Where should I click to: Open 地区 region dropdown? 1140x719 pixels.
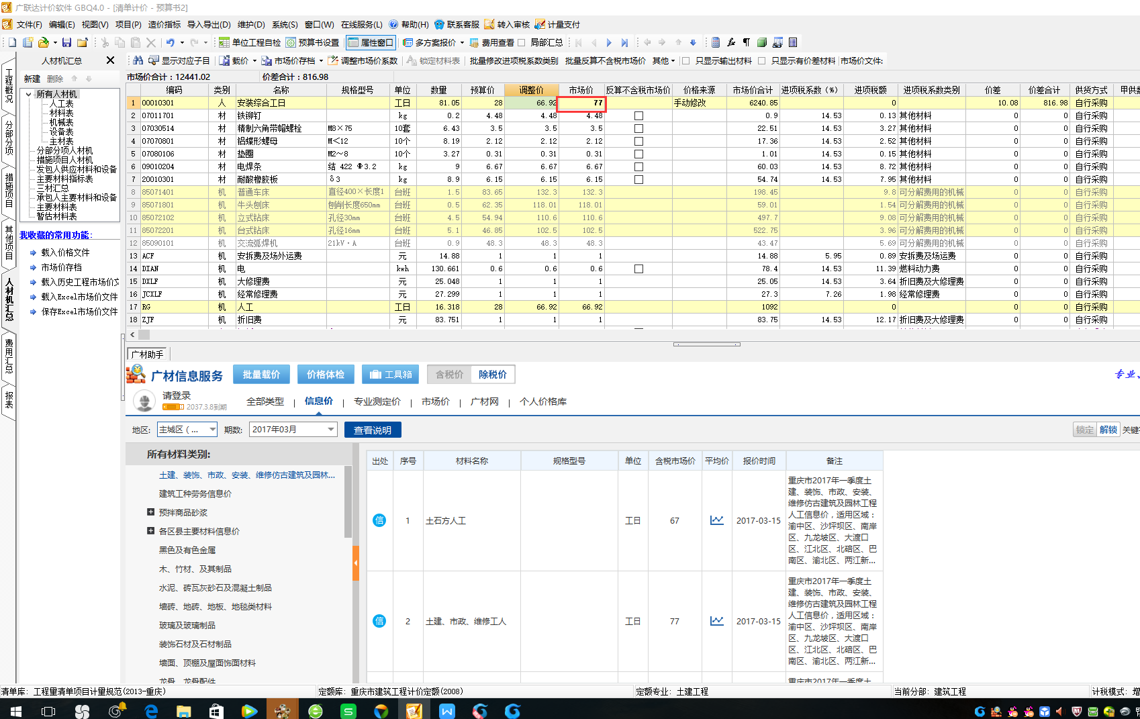(187, 430)
